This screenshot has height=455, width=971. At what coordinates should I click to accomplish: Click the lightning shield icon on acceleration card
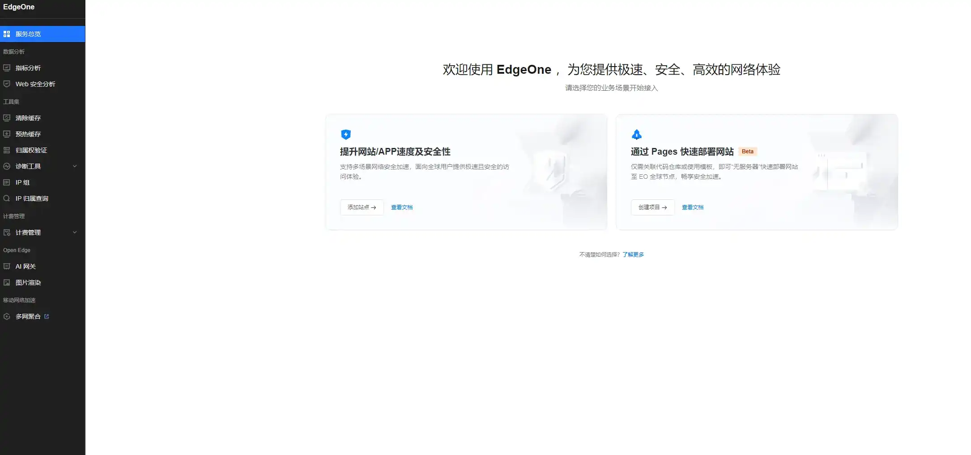point(345,135)
